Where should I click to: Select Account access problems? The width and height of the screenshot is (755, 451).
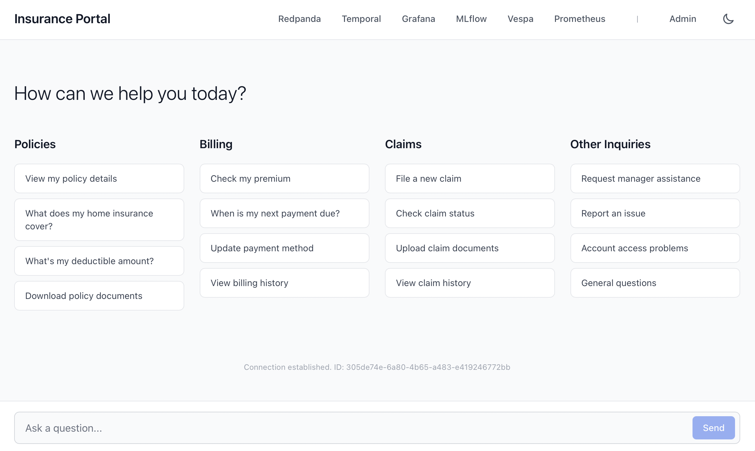[x=655, y=248]
